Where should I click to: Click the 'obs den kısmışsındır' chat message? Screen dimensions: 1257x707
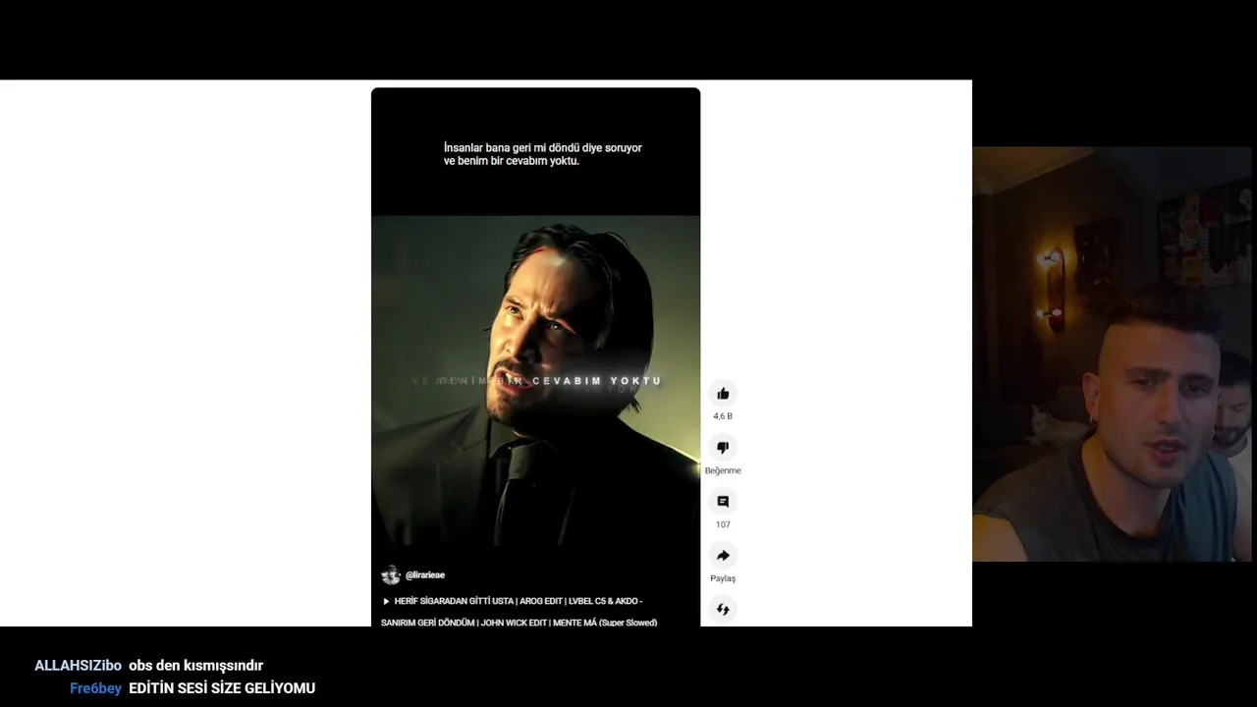[x=196, y=666]
